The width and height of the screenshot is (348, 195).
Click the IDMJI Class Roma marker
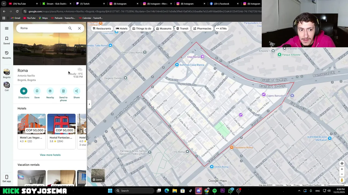145,52
